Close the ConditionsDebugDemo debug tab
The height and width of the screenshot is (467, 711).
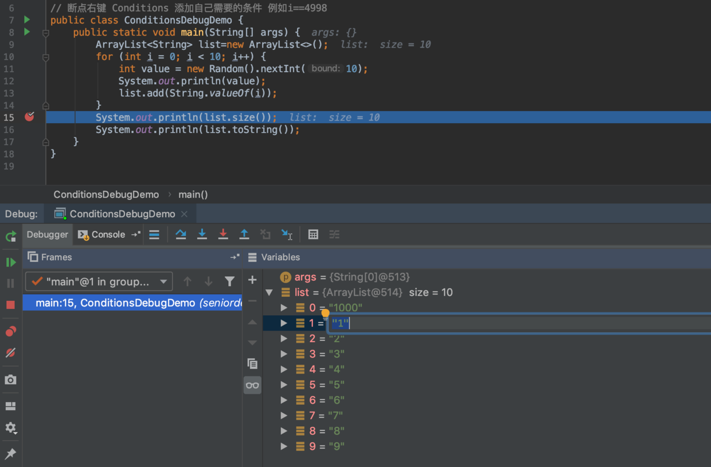tap(184, 214)
